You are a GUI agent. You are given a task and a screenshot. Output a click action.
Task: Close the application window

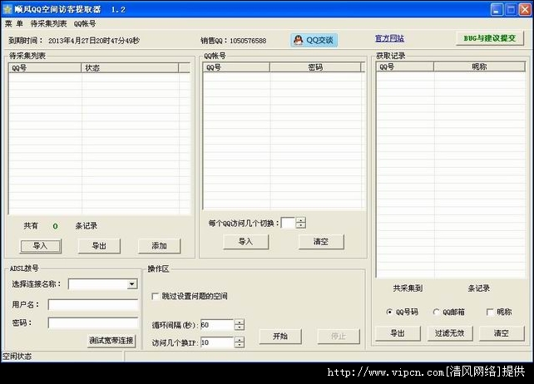click(x=525, y=9)
